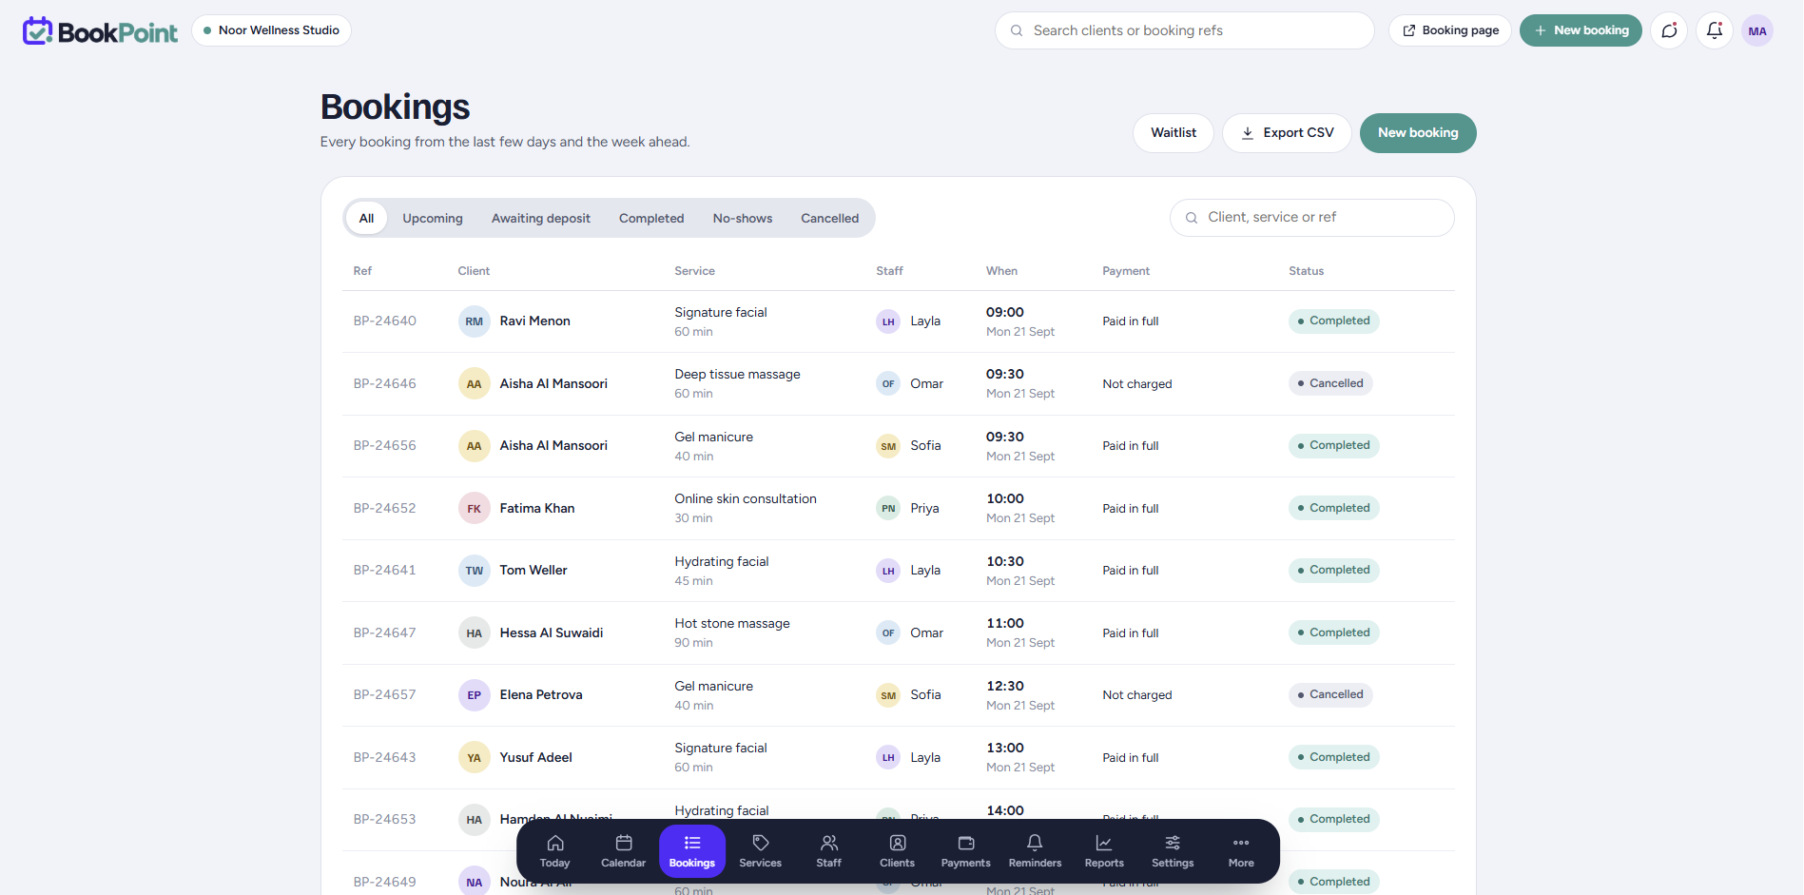This screenshot has height=895, width=1804.
Task: Open booking reference BP-24640
Action: pyautogui.click(x=385, y=321)
